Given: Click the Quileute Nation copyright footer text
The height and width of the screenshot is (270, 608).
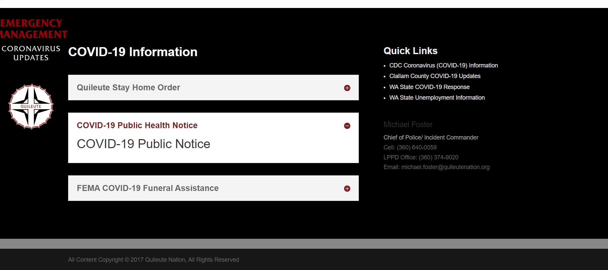Looking at the screenshot, I should [153, 260].
